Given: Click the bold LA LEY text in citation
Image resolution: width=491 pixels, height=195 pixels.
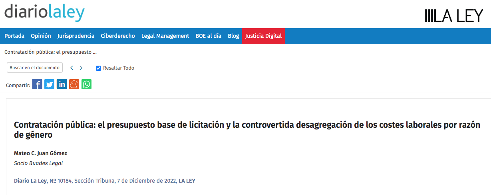Looking at the screenshot, I should coord(187,181).
